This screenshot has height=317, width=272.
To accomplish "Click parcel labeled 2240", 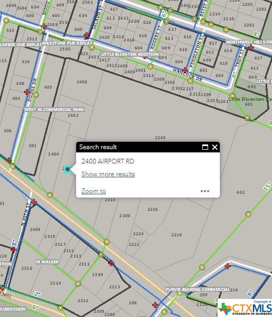I will [x=160, y=138].
